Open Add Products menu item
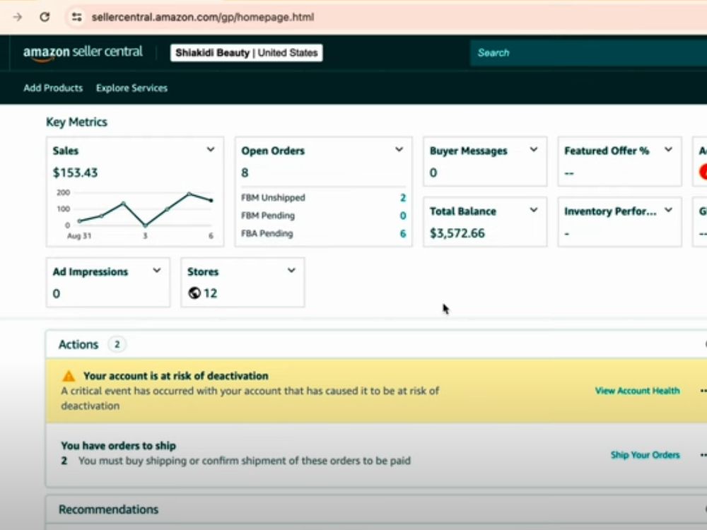 pos(53,88)
